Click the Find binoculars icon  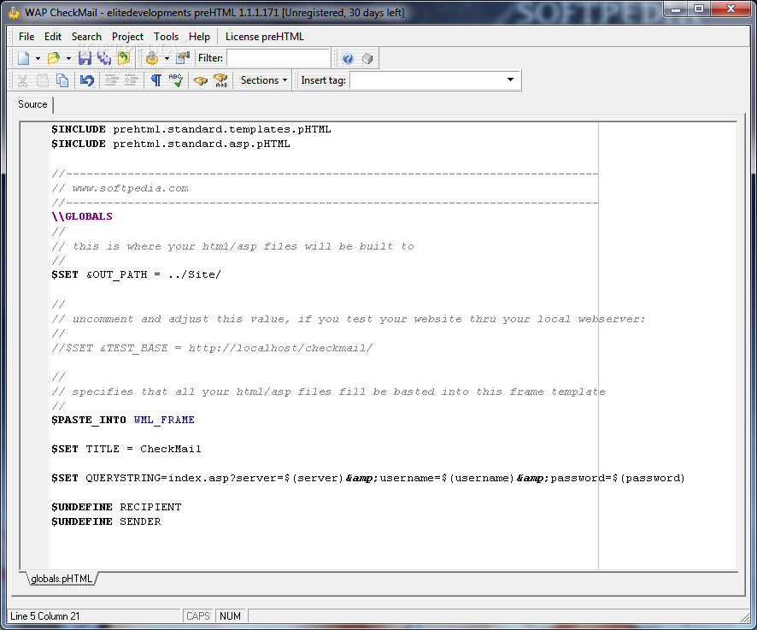(x=200, y=80)
